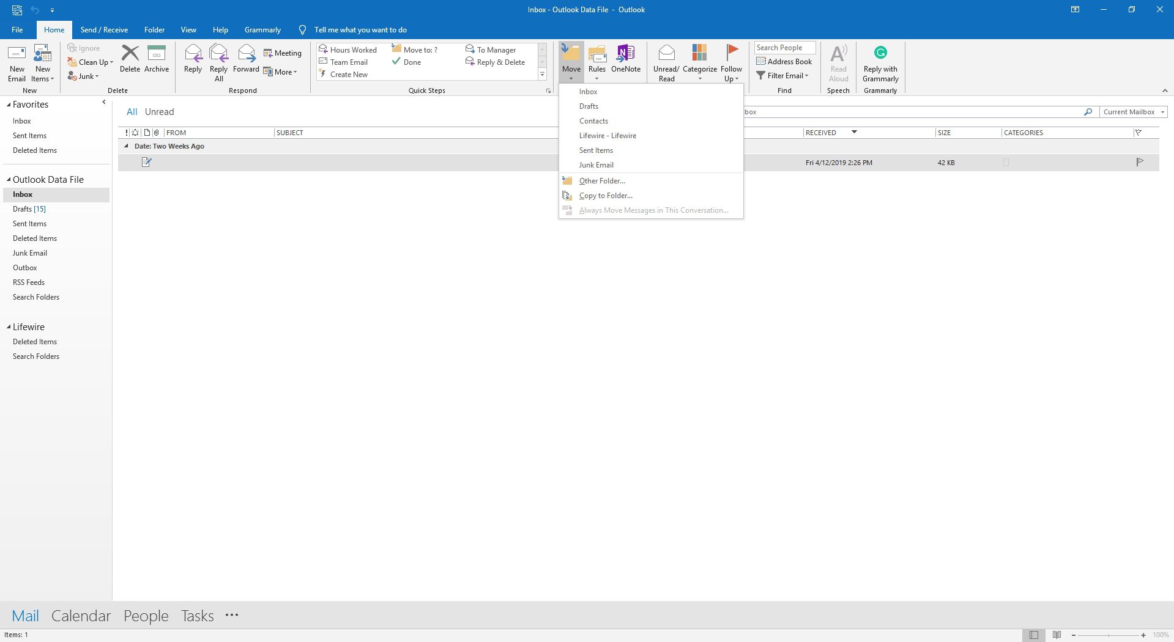Screen dimensions: 1174x642
Task: Show All messages filter
Action: 132,112
